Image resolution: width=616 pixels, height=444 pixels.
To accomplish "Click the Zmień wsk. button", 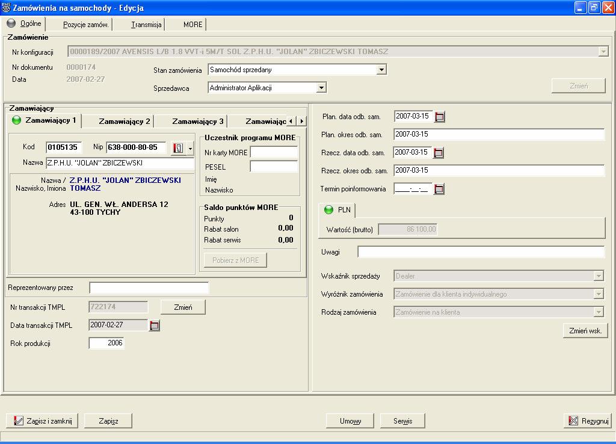I will pyautogui.click(x=585, y=331).
